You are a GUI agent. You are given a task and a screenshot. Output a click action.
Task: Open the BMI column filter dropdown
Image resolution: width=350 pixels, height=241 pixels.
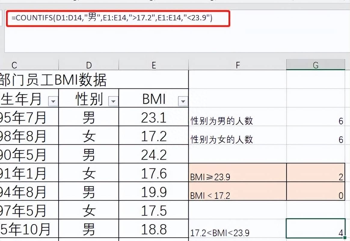pyautogui.click(x=183, y=102)
